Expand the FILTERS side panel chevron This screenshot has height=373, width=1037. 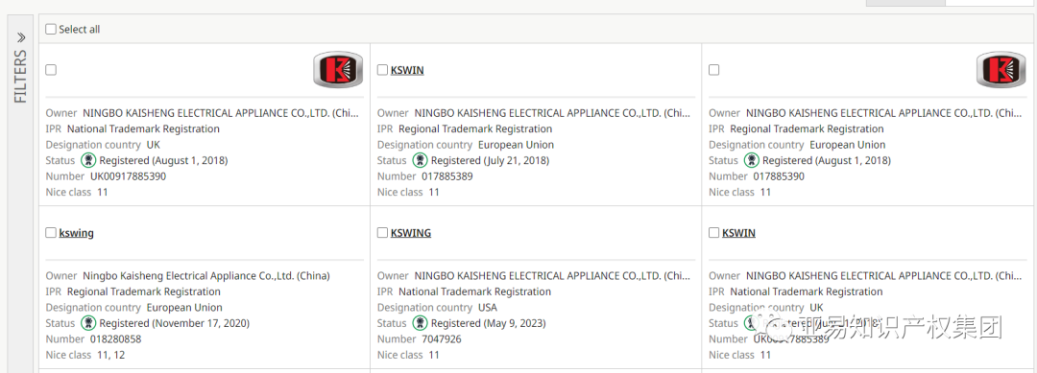20,36
